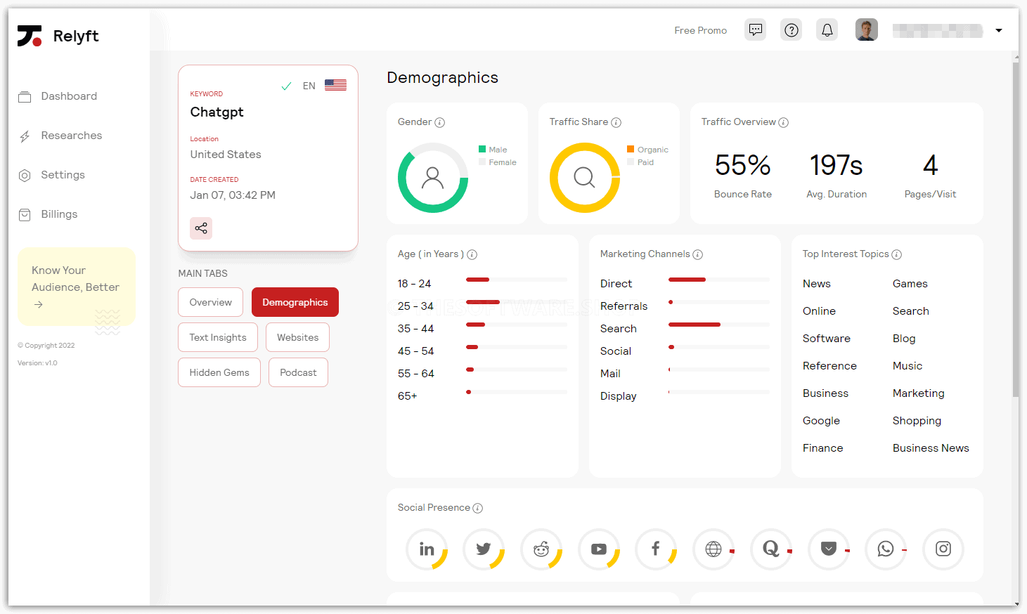Click the Shopping interest topic
1027x614 pixels.
pyautogui.click(x=917, y=421)
